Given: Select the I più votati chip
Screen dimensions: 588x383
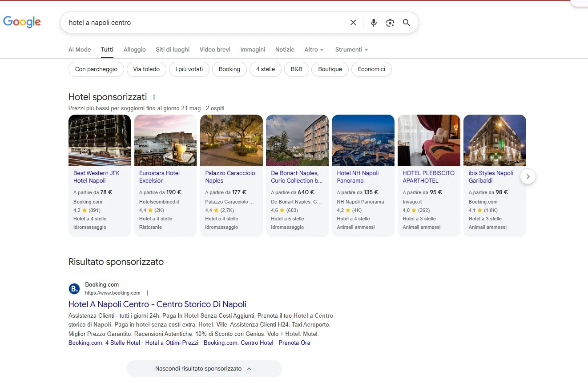Looking at the screenshot, I should [x=189, y=69].
